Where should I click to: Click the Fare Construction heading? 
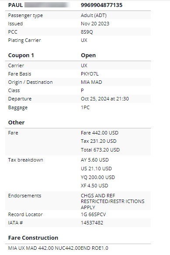pos(33,238)
